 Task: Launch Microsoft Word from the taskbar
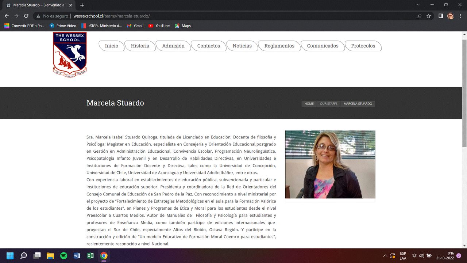pos(77,255)
